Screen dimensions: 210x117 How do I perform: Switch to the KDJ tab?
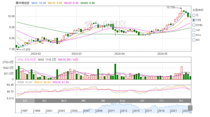[x=44, y=101]
